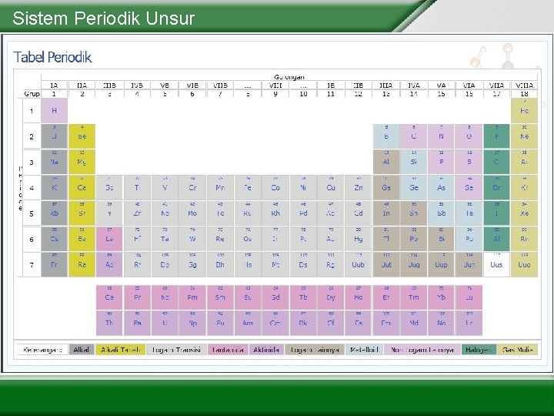
Task: Select the molybdenum Mo cell
Action: click(x=192, y=213)
